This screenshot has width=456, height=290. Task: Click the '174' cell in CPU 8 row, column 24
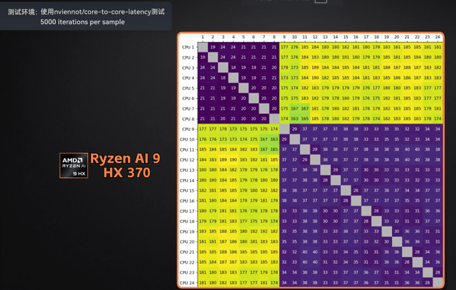[x=438, y=119]
